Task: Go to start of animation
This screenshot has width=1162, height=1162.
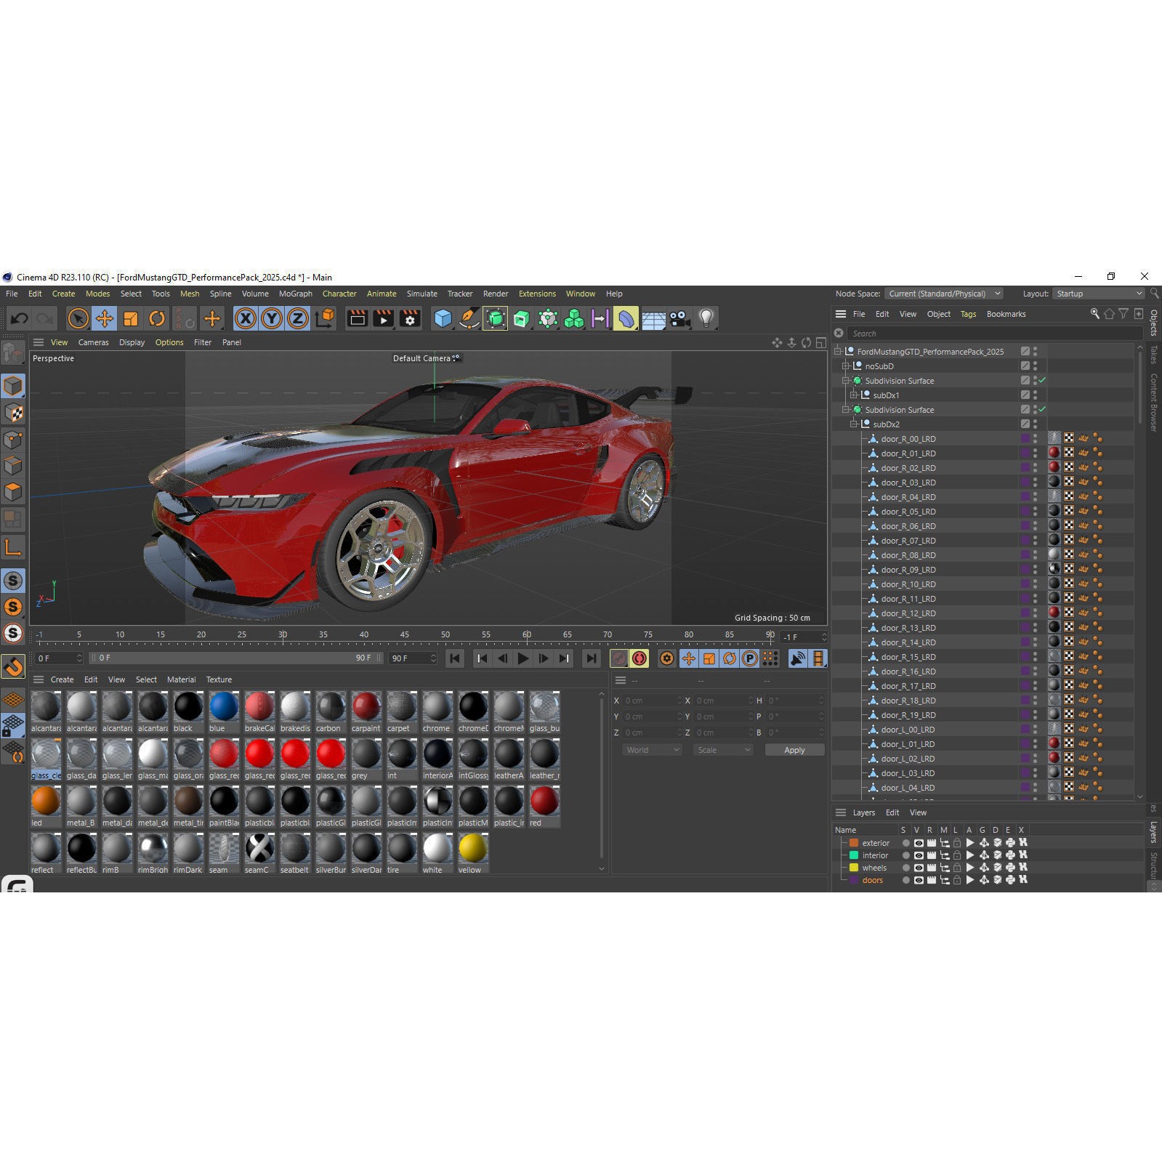Action: pos(455,658)
